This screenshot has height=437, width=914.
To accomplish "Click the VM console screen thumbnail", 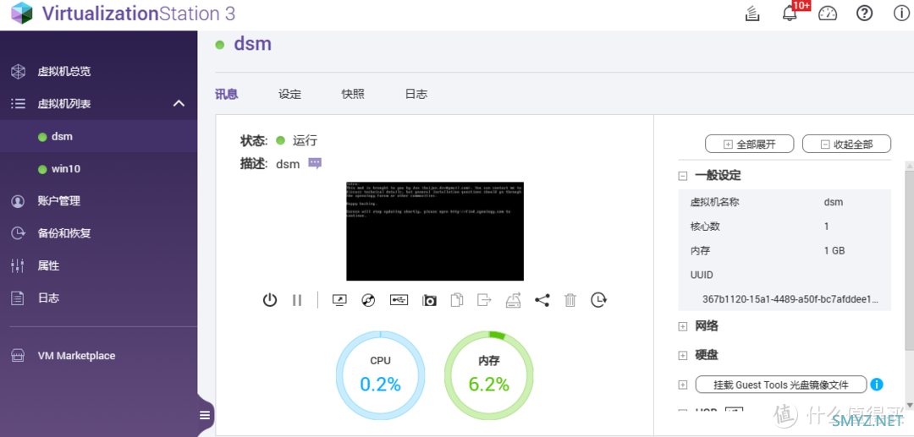I will pyautogui.click(x=435, y=231).
